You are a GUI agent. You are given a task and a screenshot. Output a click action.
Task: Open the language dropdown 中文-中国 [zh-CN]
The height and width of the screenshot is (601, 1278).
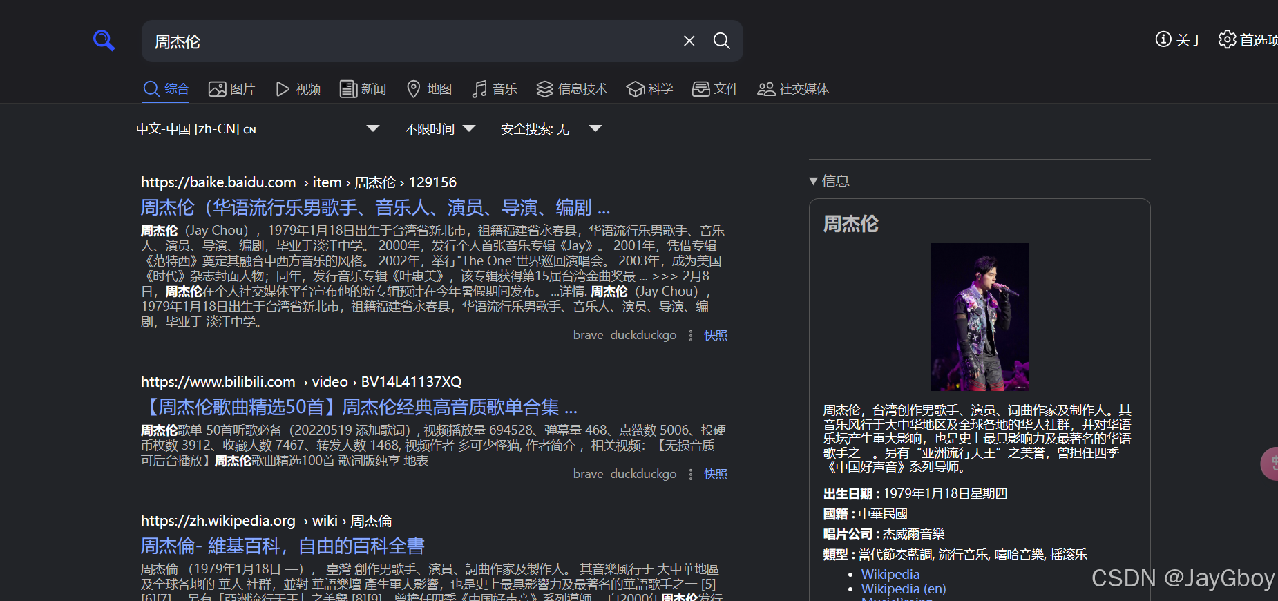(258, 129)
